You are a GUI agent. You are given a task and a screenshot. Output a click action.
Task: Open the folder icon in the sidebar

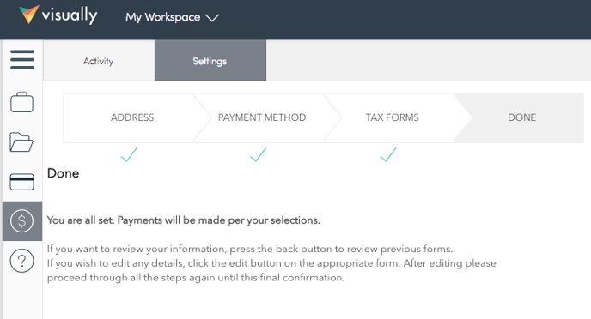click(x=21, y=142)
